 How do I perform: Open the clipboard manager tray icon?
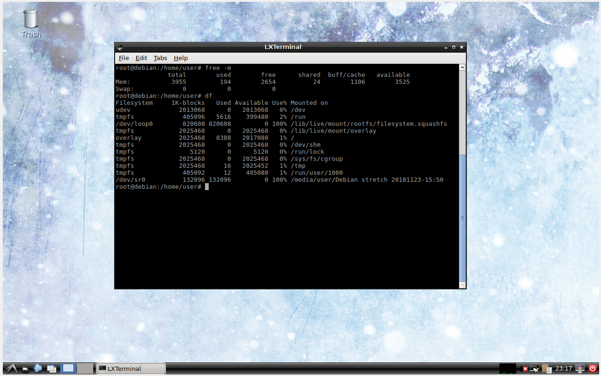[x=547, y=369]
